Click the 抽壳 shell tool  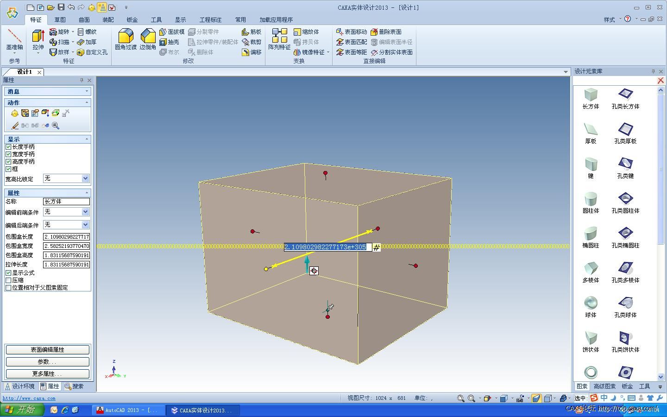[x=169, y=42]
